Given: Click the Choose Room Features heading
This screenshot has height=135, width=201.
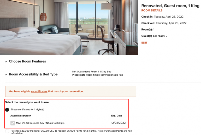Looking at the screenshot, I should (27, 61).
